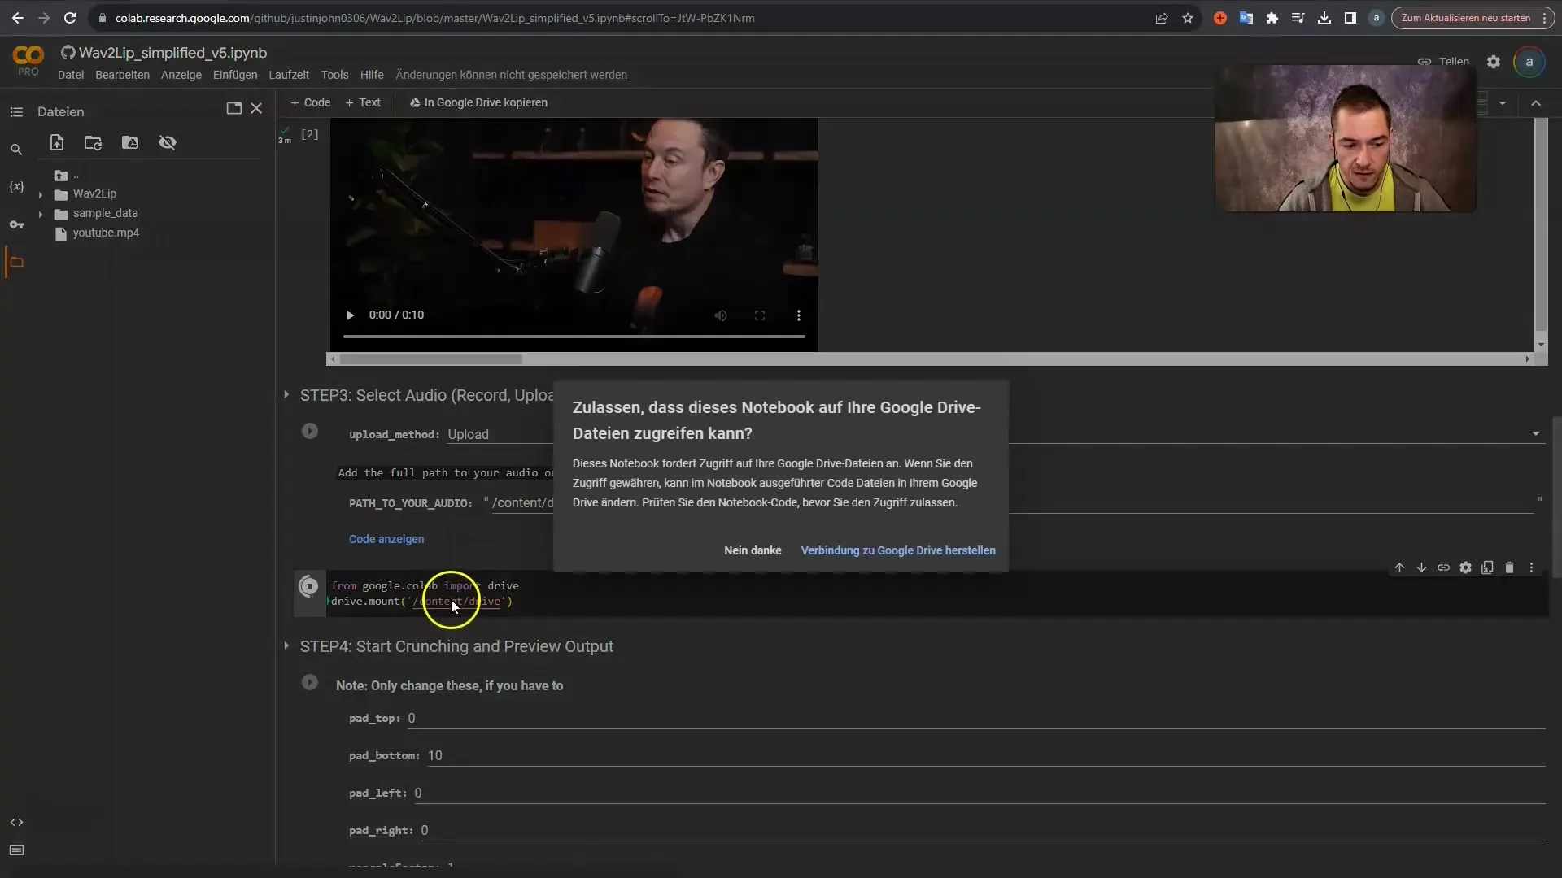The height and width of the screenshot is (878, 1562).
Task: Stop the running drive.mount cell
Action: (309, 586)
